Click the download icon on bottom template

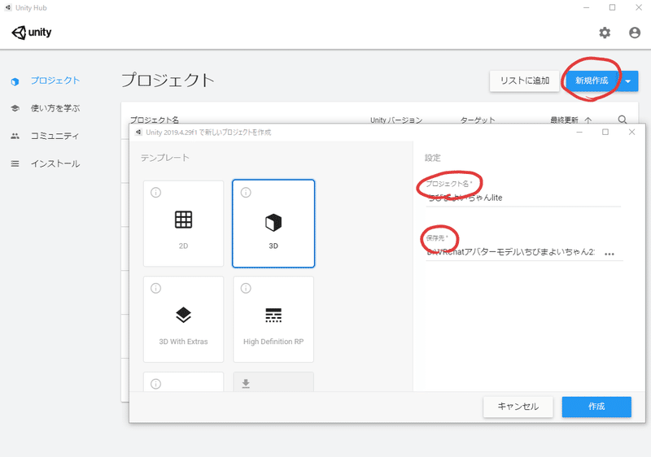[246, 383]
